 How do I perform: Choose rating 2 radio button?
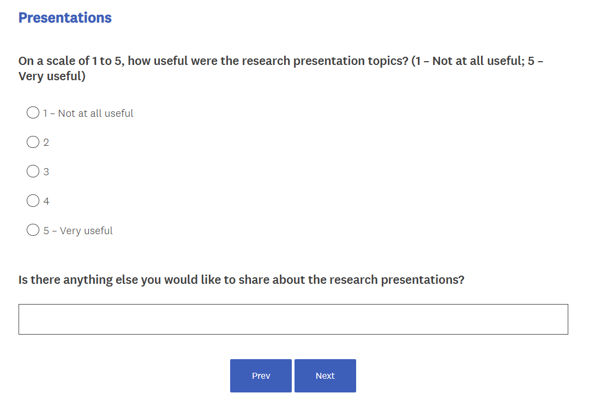(x=33, y=142)
